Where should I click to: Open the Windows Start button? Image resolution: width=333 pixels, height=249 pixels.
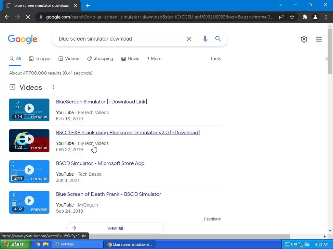(x=15, y=244)
